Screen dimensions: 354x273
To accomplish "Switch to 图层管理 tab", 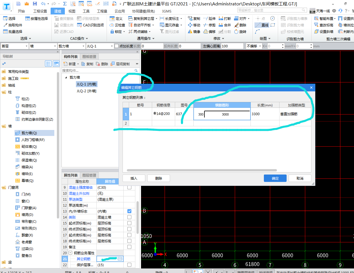I will pyautogui.click(x=89, y=175).
